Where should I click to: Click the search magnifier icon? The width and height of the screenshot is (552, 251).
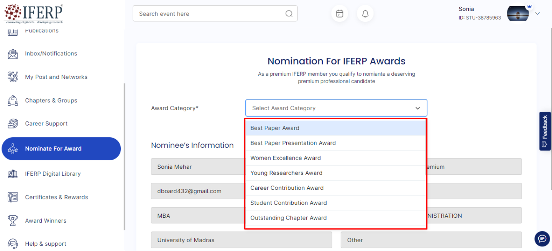tap(289, 14)
